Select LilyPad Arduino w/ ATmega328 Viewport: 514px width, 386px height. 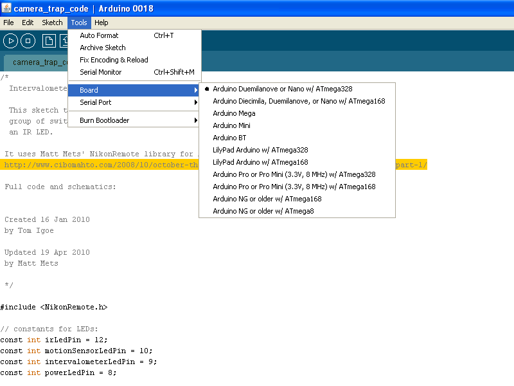click(297, 150)
